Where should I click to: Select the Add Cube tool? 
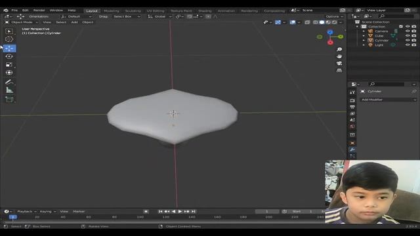[x=9, y=100]
